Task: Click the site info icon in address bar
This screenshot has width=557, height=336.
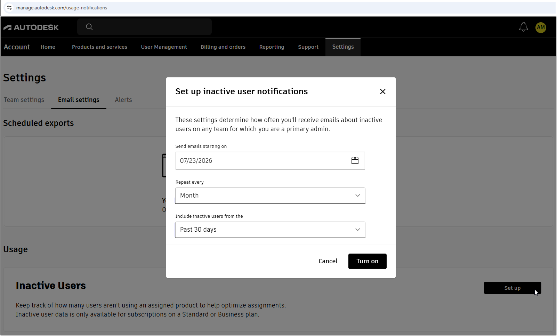Action: coord(9,8)
